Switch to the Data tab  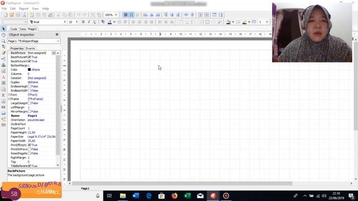[22, 29]
